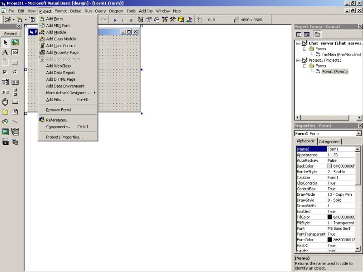Select the ListBox control in the toolbox
This screenshot has height=272, width=363.
click(15, 82)
